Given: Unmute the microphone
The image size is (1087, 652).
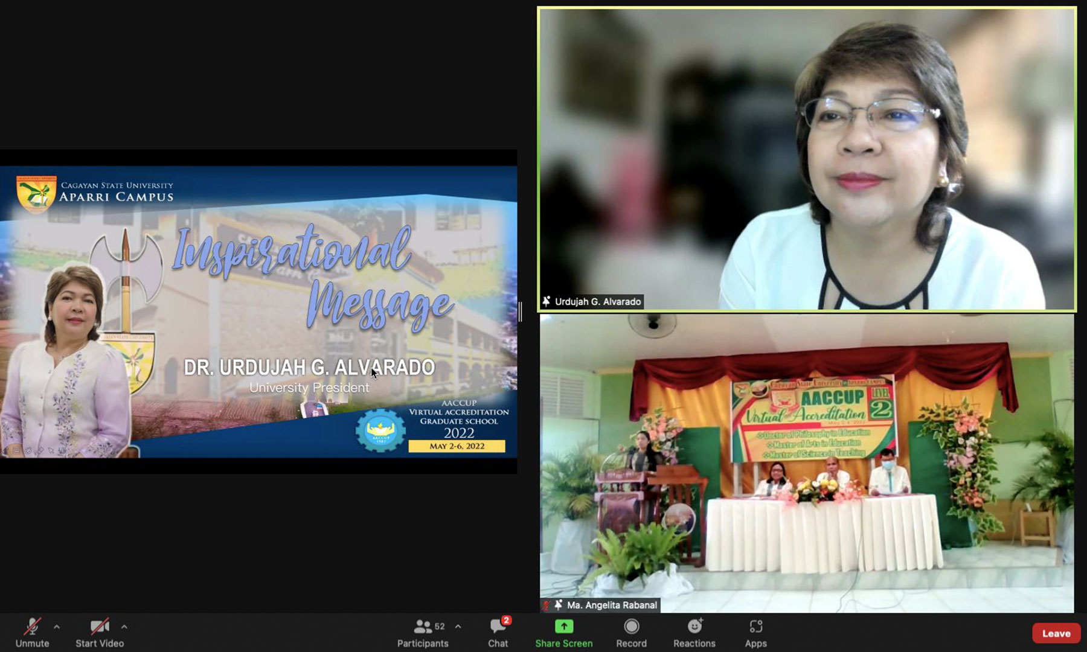Looking at the screenshot, I should coord(32,633).
